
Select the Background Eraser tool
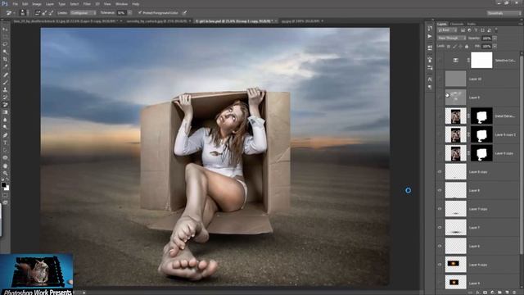(5, 105)
